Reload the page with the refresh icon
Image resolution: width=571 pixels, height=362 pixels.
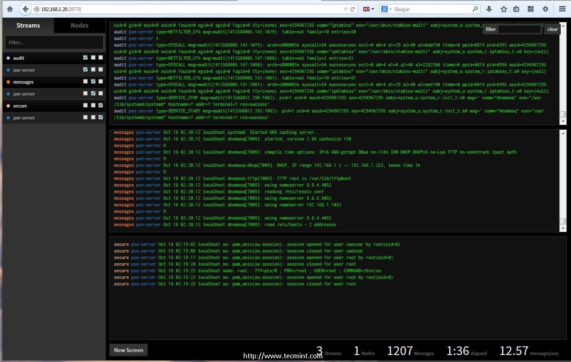(x=353, y=9)
